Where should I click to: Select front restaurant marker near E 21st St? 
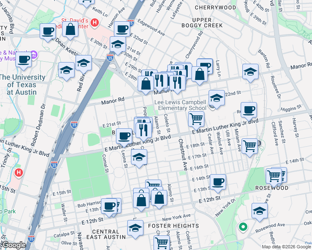coord(143,131)
